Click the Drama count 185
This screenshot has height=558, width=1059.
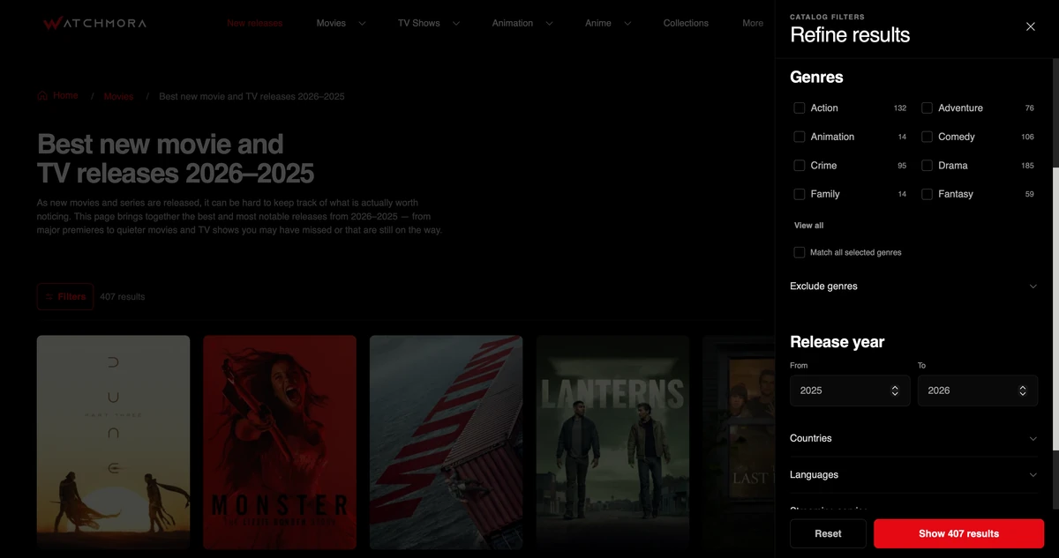(1027, 166)
